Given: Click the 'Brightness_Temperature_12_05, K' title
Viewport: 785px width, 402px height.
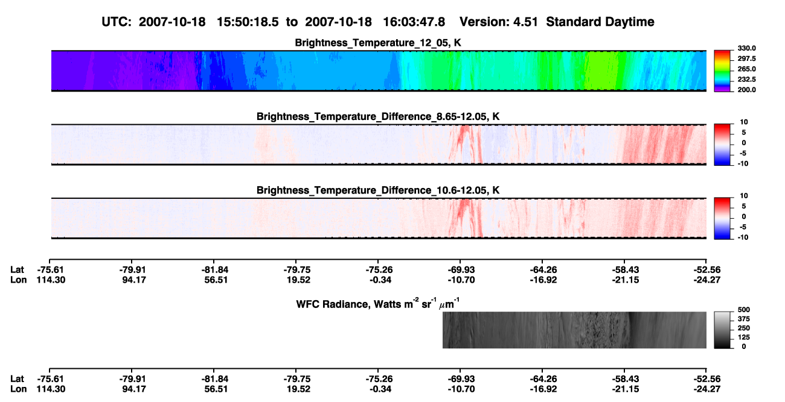Looking at the screenshot, I should click(x=379, y=43).
